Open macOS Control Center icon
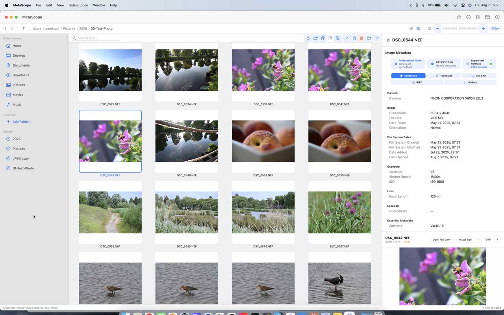Image resolution: width=504 pixels, height=315 pixels. (x=463, y=5)
